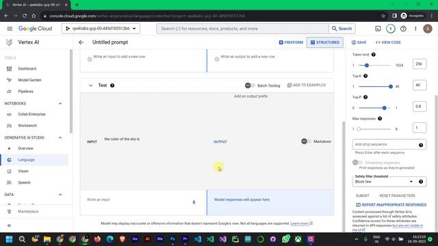
Task: Collapse the Test section chevron
Action: tap(90, 85)
